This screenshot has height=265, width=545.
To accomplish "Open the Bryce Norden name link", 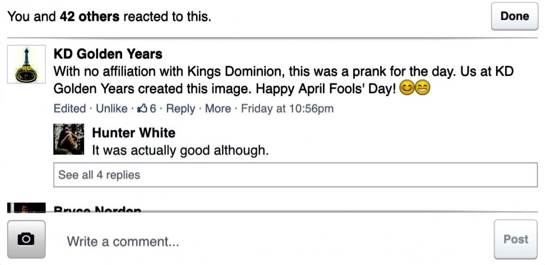I will pos(98,209).
